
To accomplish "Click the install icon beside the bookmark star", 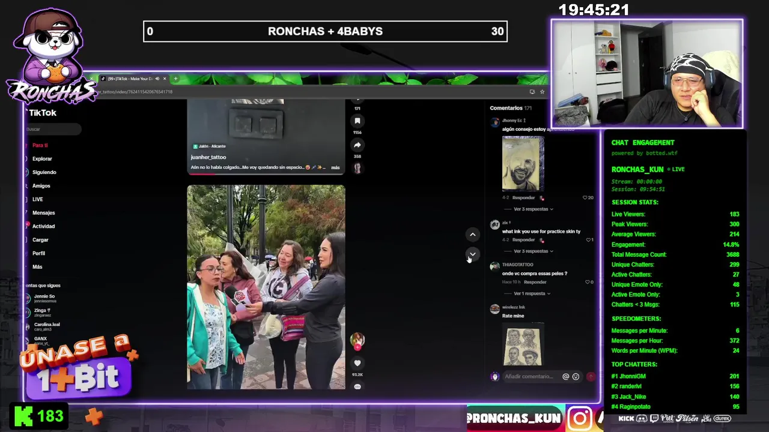I will [532, 92].
